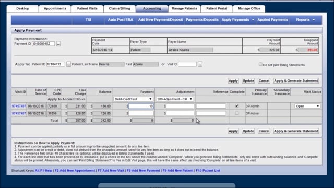The image size is (334, 188).
Task: Click the upper Update button
Action: point(248,81)
